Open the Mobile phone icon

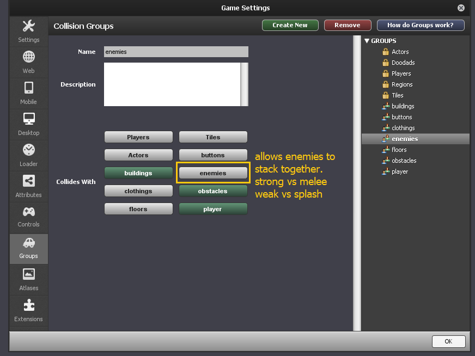tap(28, 88)
